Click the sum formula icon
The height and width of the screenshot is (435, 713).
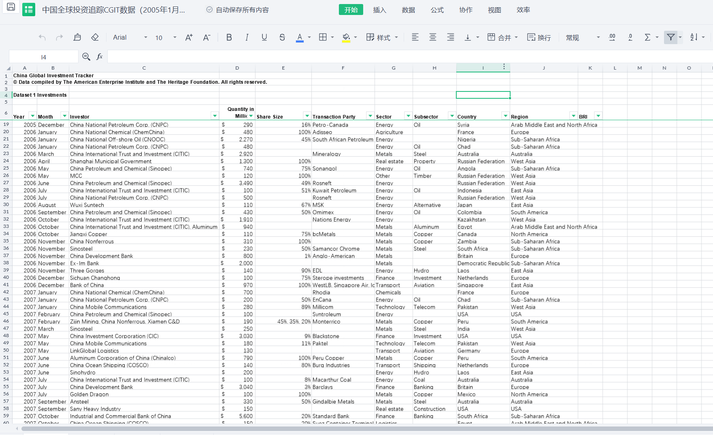point(647,38)
